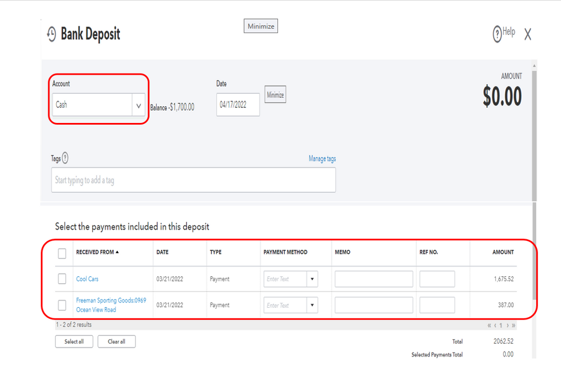
Task: Open the Account dropdown showing Cash
Action: click(x=139, y=104)
